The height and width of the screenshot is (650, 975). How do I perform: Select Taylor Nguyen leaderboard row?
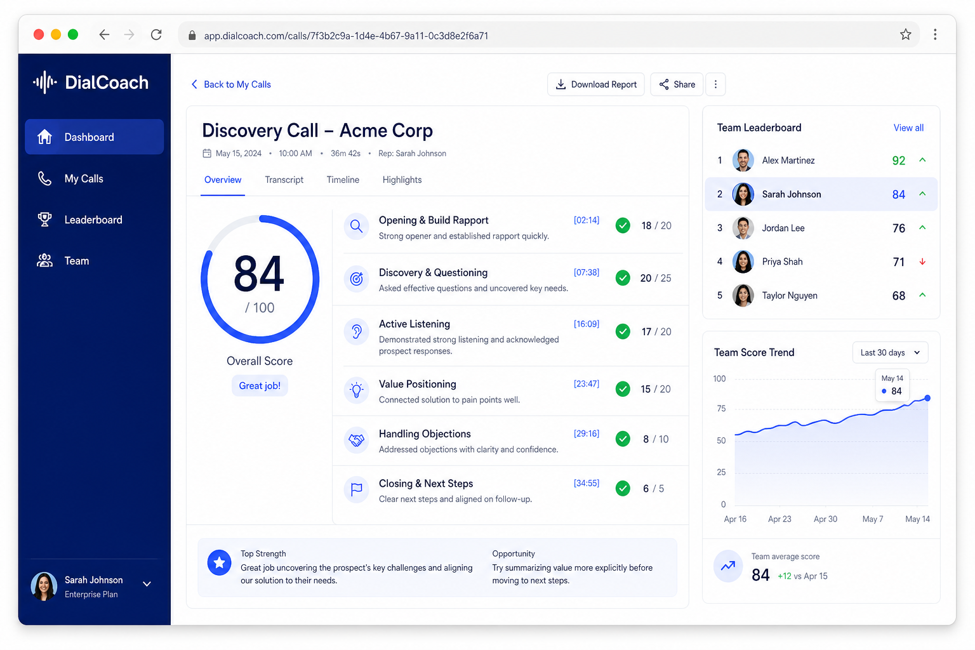pos(821,295)
